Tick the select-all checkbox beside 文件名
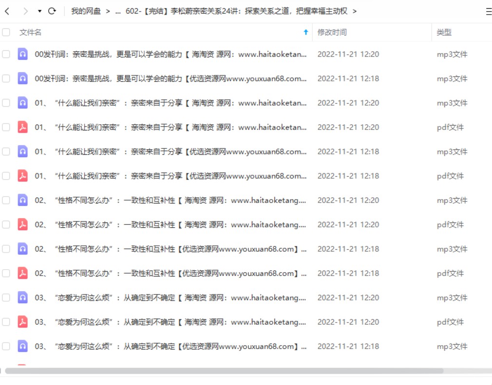The image size is (492, 385). pyautogui.click(x=6, y=32)
